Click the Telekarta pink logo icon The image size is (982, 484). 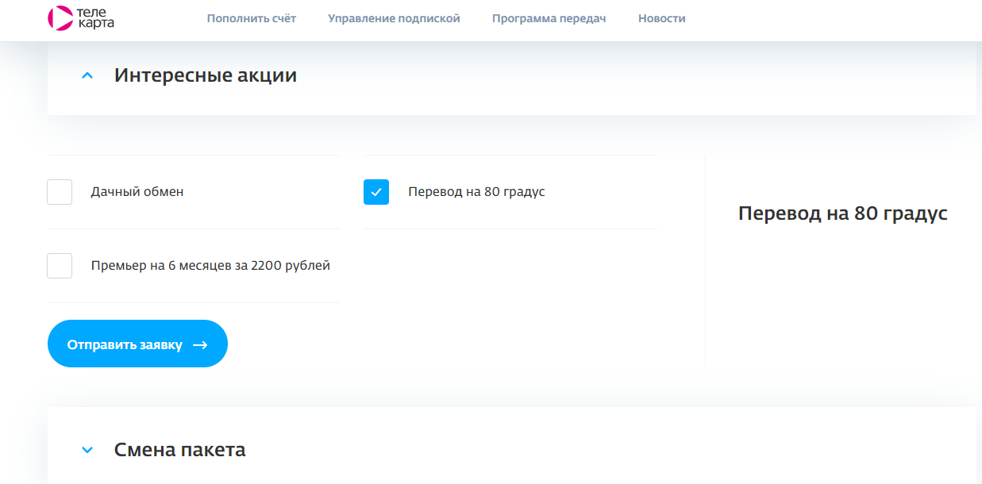pyautogui.click(x=60, y=17)
